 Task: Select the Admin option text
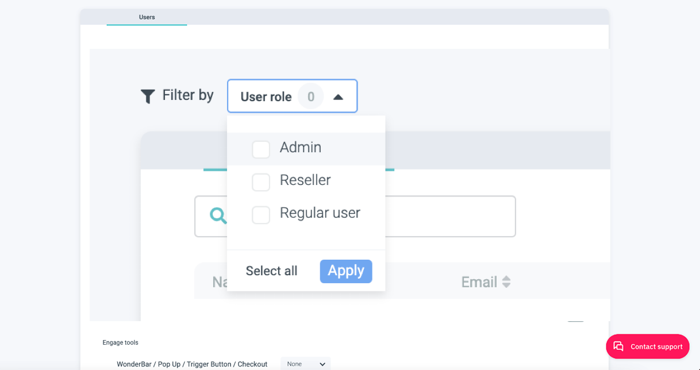click(x=301, y=148)
